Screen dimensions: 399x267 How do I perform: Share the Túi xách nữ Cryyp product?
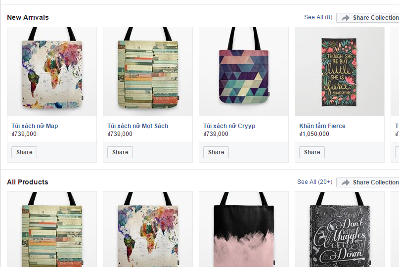216,152
